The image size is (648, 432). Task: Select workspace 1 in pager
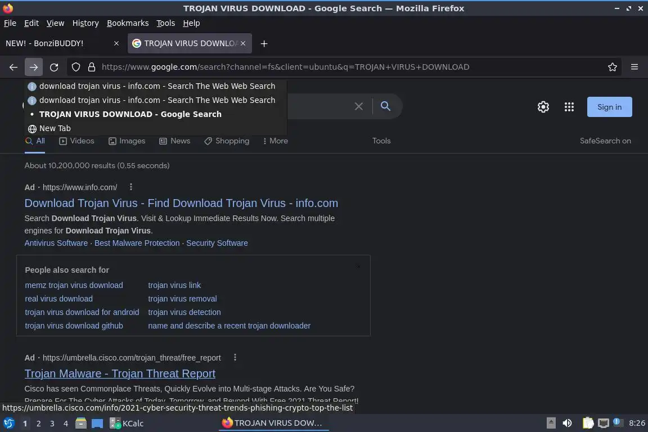[25, 424]
